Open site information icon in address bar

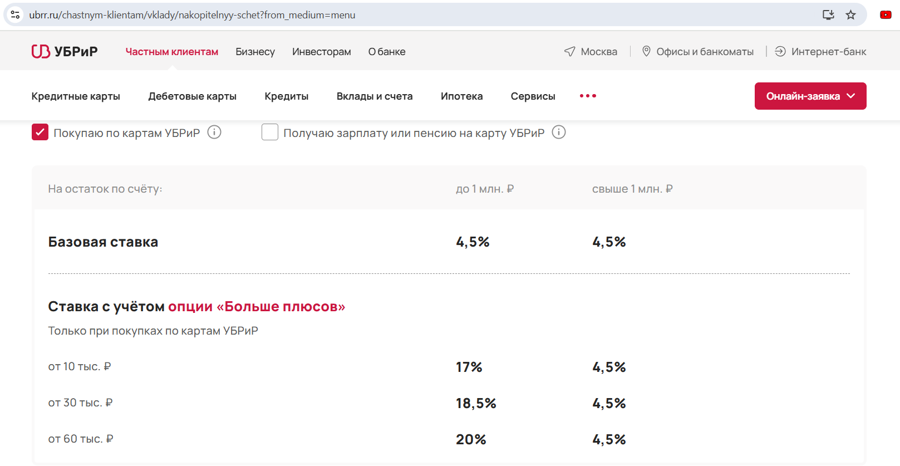click(16, 15)
